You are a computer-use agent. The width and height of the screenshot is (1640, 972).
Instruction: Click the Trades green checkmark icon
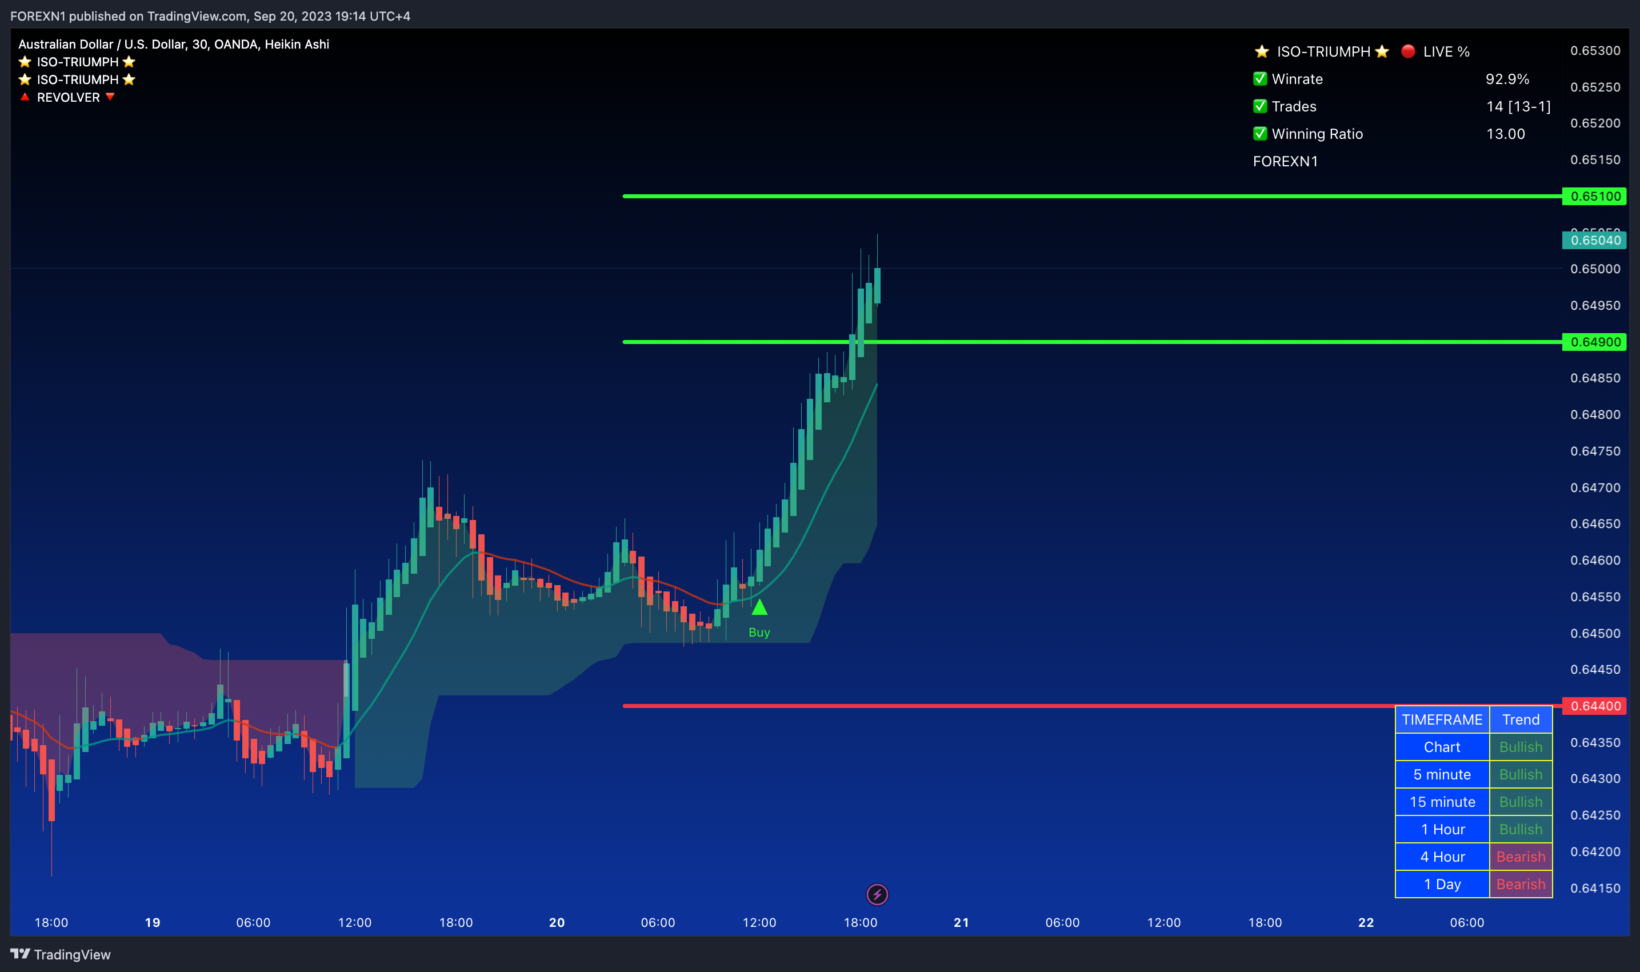tap(1259, 106)
